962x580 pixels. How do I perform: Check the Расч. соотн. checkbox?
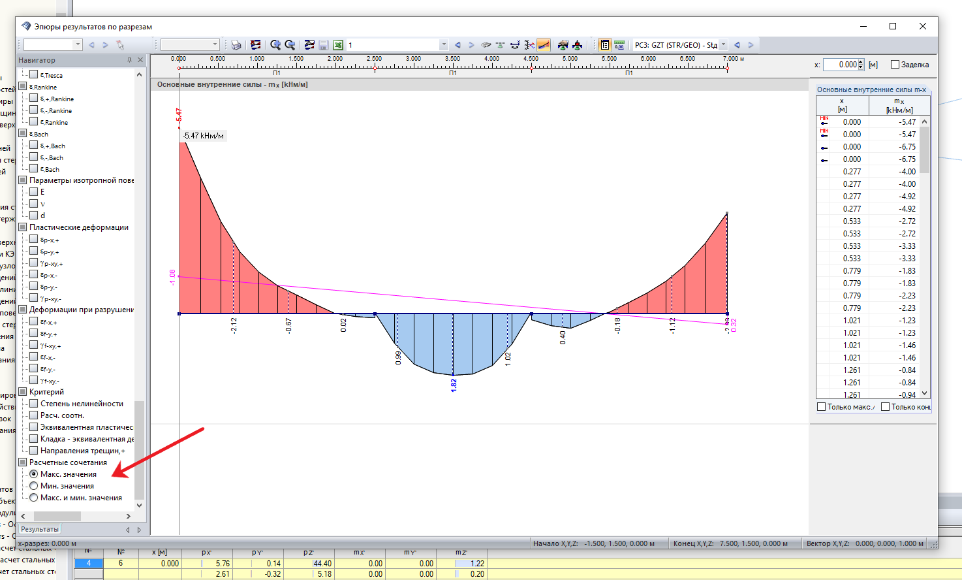pyautogui.click(x=34, y=415)
